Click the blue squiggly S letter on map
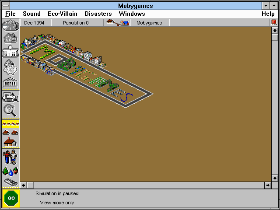Image resolution: width=280 pixels, height=210 pixels. [126, 98]
